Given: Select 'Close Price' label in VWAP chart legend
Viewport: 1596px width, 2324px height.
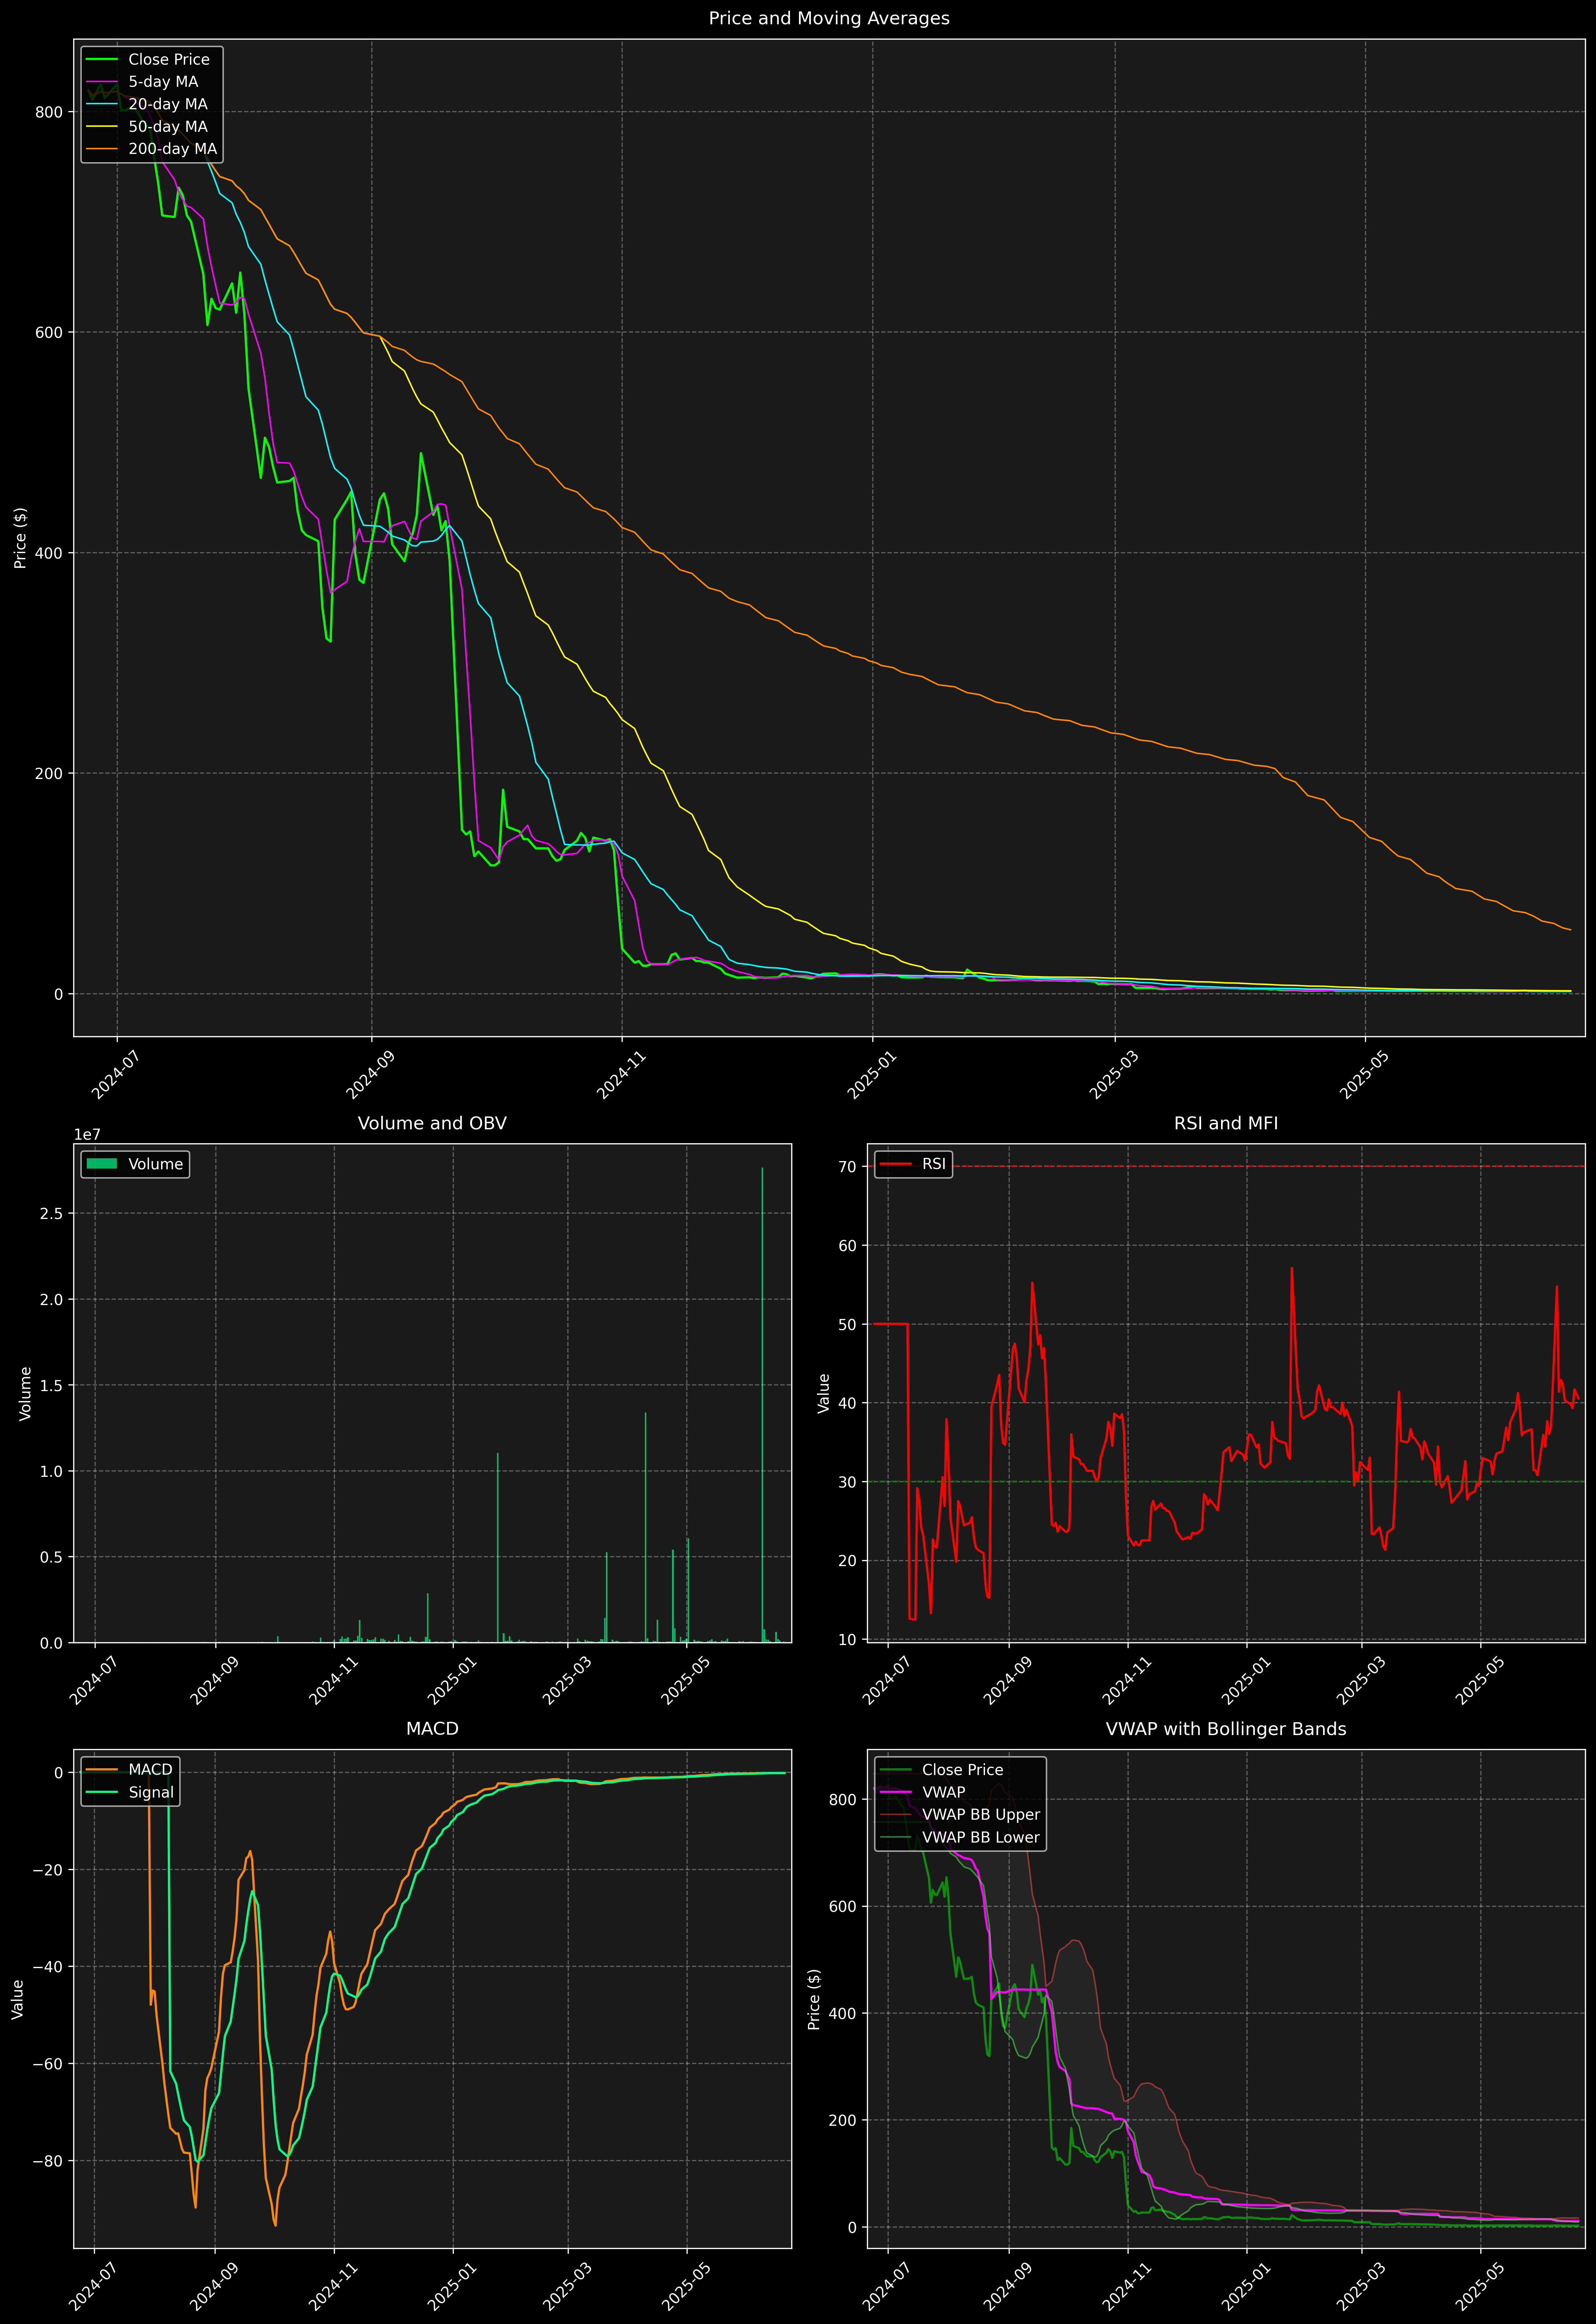Looking at the screenshot, I should (x=962, y=1770).
